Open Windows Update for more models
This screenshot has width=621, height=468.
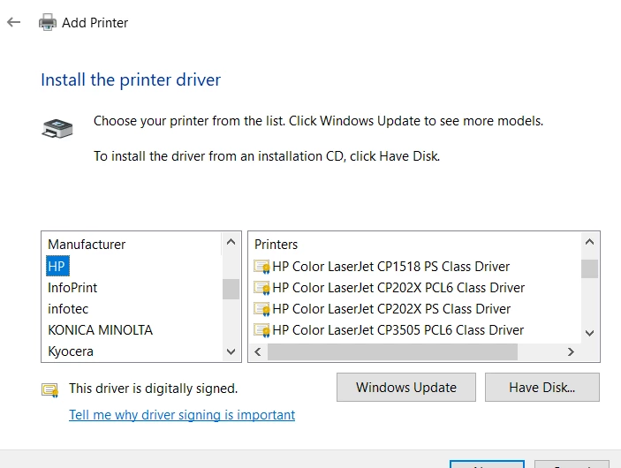click(406, 388)
